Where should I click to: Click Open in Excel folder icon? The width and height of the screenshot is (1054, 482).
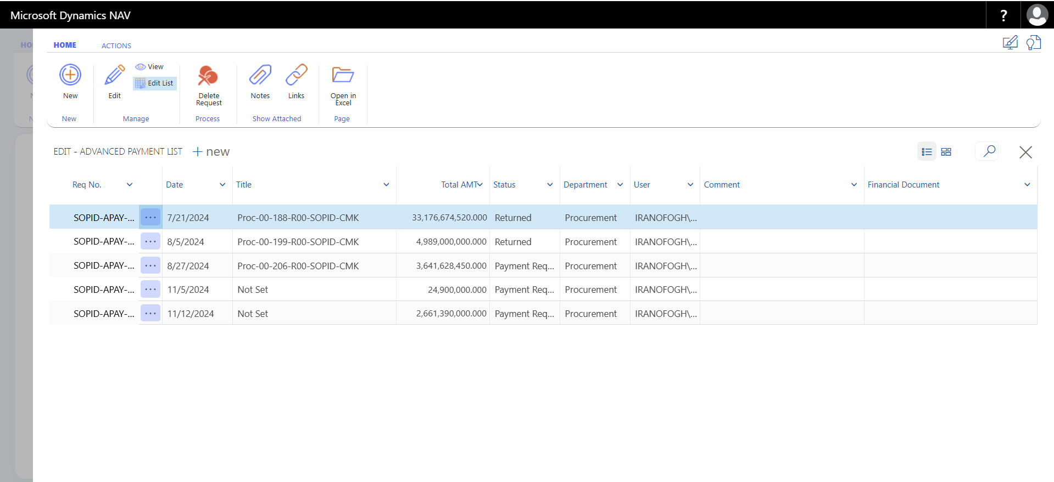[343, 75]
